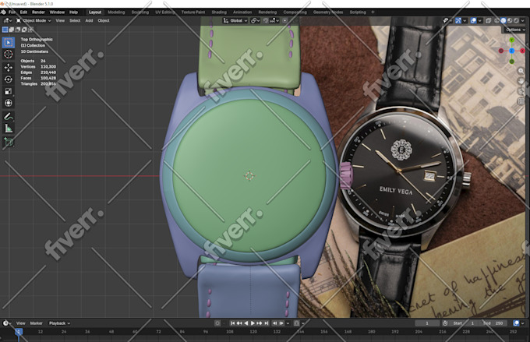This screenshot has height=342, width=530.
Task: Select the Annotate tool
Action: point(8,117)
